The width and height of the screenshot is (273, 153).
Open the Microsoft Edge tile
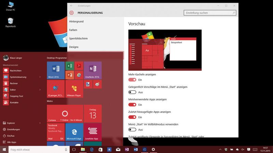[x=74, y=132]
